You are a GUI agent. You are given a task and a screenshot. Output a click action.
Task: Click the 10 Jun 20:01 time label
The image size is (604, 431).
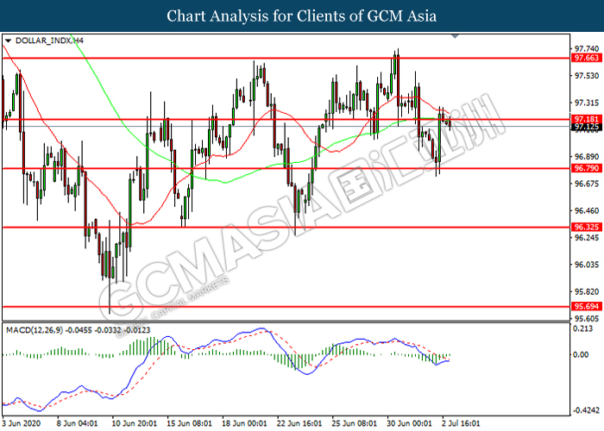click(134, 424)
